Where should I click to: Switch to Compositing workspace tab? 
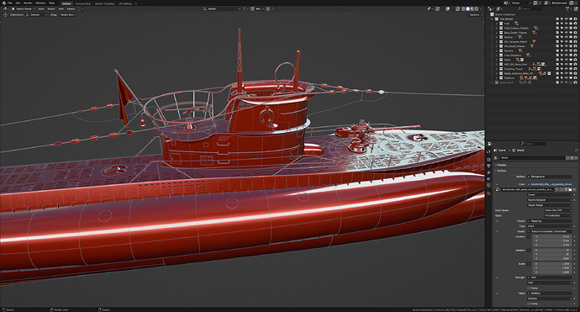coord(83,3)
